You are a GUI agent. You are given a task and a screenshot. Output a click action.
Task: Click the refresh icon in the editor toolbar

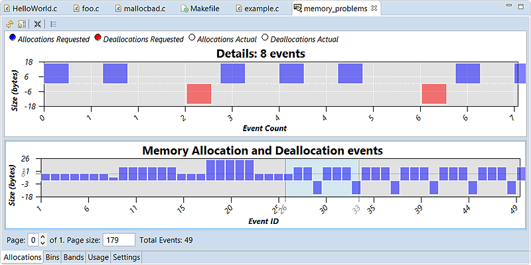click(9, 24)
